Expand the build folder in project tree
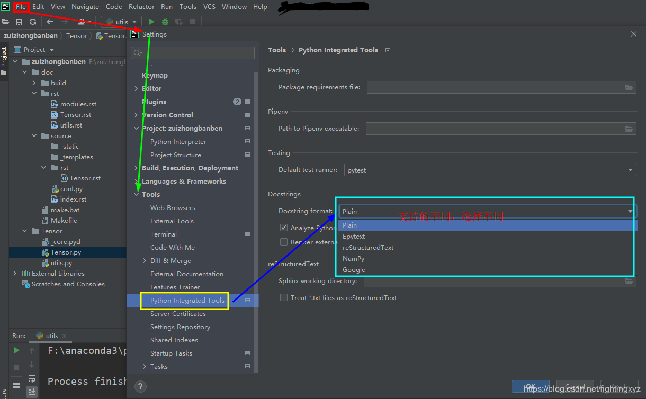 [x=34, y=83]
